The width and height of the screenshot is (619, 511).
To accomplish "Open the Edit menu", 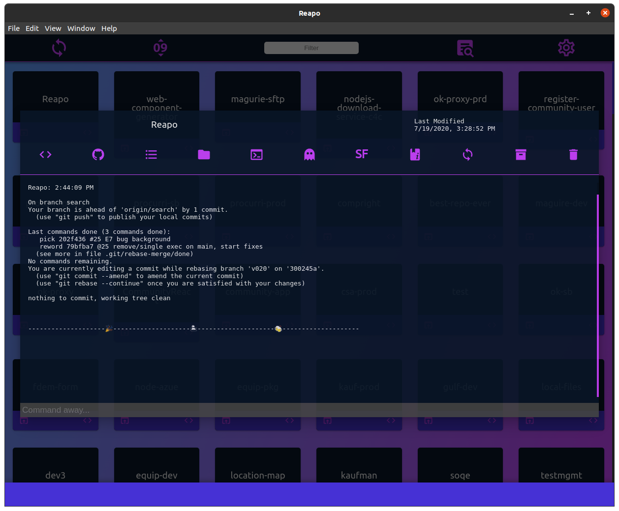I will (32, 28).
